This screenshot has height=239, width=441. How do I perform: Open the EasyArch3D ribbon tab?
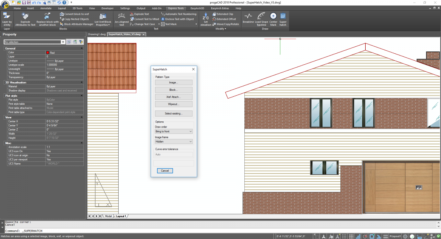pos(197,8)
